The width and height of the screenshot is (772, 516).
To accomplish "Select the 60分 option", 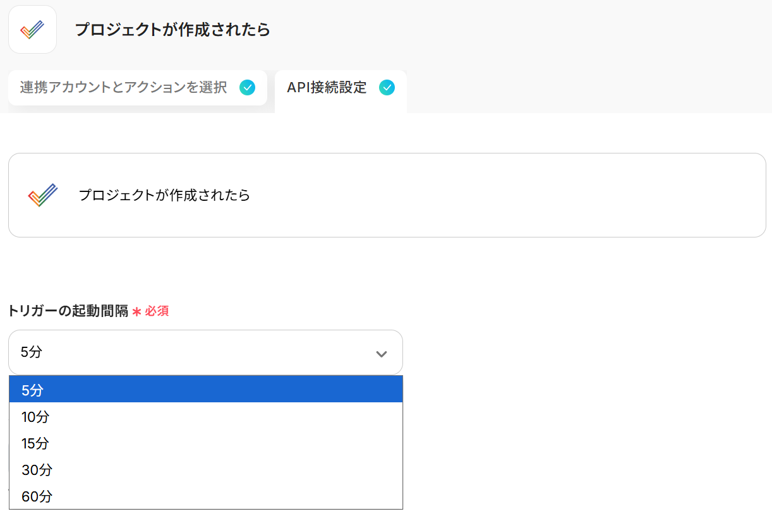I will pos(37,496).
